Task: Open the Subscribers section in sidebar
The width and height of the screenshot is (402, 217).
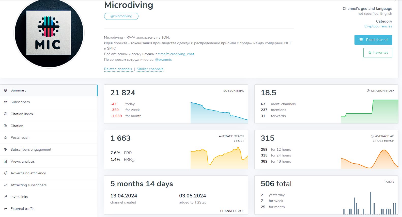Action: pyautogui.click(x=49, y=102)
